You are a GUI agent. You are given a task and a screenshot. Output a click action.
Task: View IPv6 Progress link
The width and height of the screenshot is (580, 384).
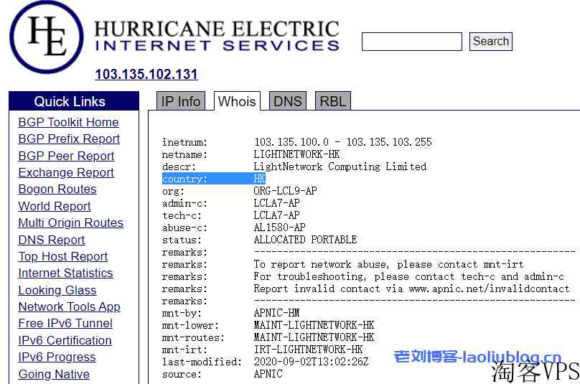(57, 357)
